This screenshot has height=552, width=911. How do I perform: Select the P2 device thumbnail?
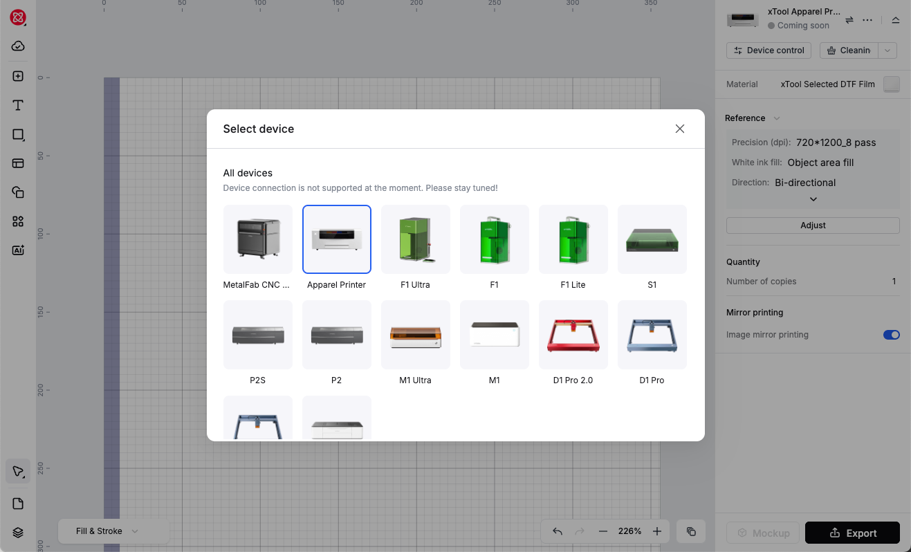337,335
